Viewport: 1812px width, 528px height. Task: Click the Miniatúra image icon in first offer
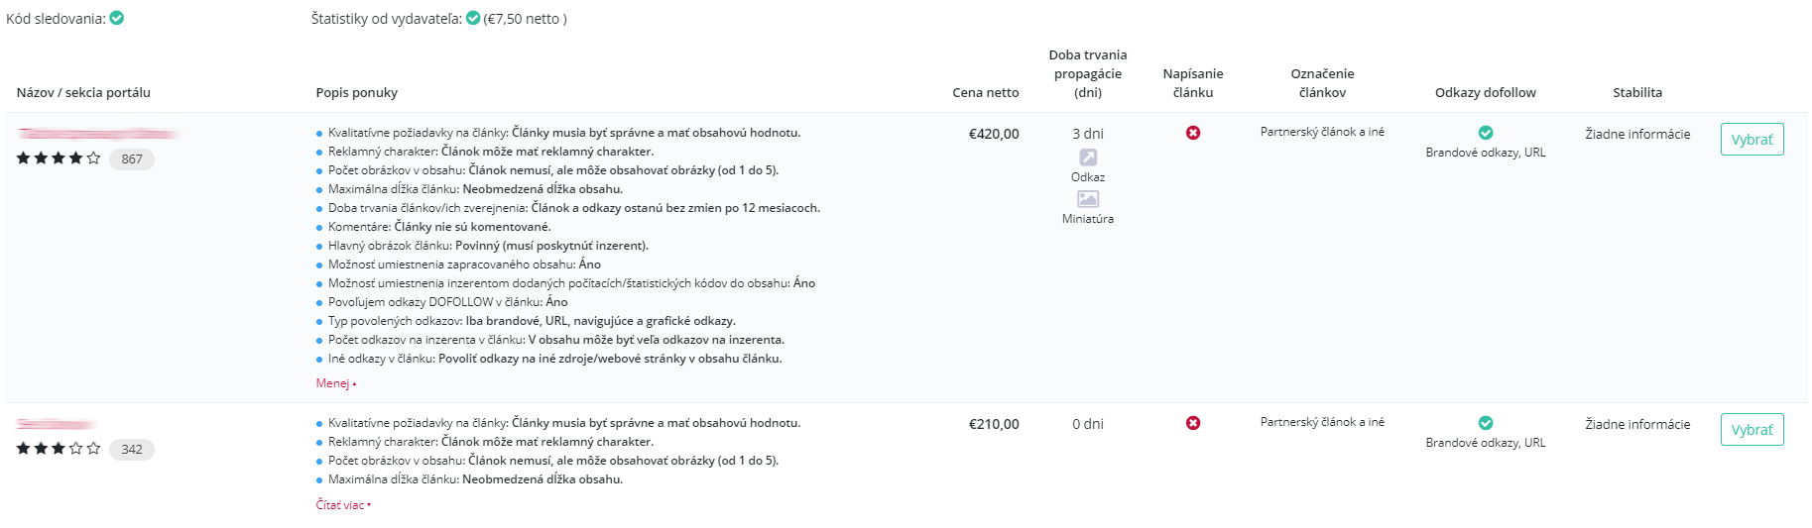click(1088, 199)
